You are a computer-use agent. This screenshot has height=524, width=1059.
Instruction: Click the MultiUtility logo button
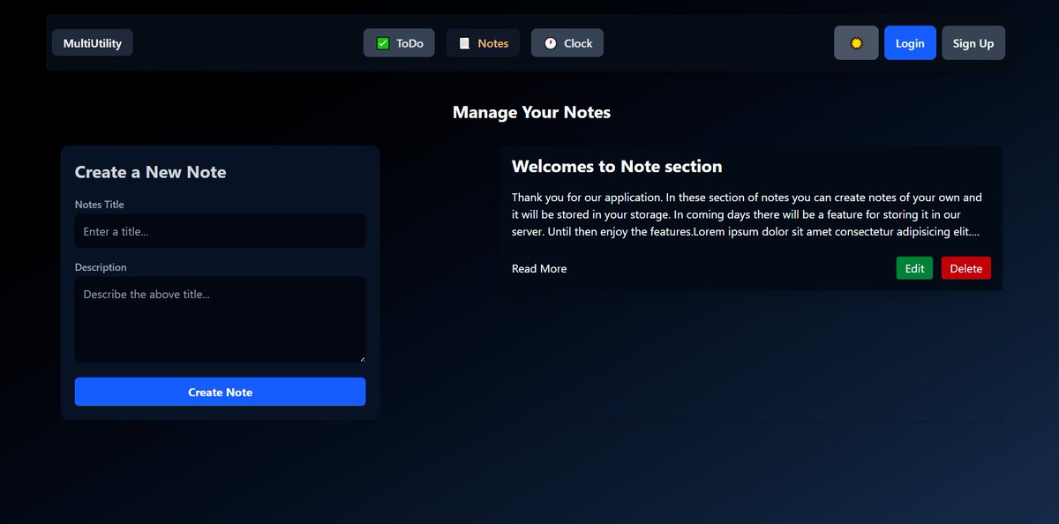coord(93,43)
